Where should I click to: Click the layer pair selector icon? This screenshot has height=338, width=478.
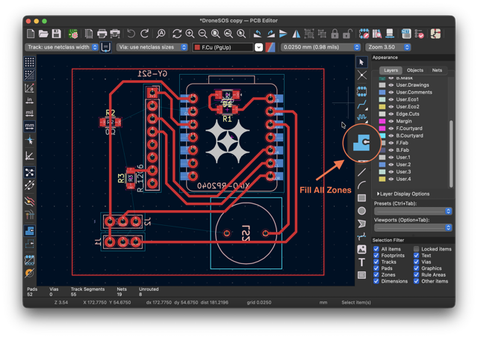pos(270,47)
